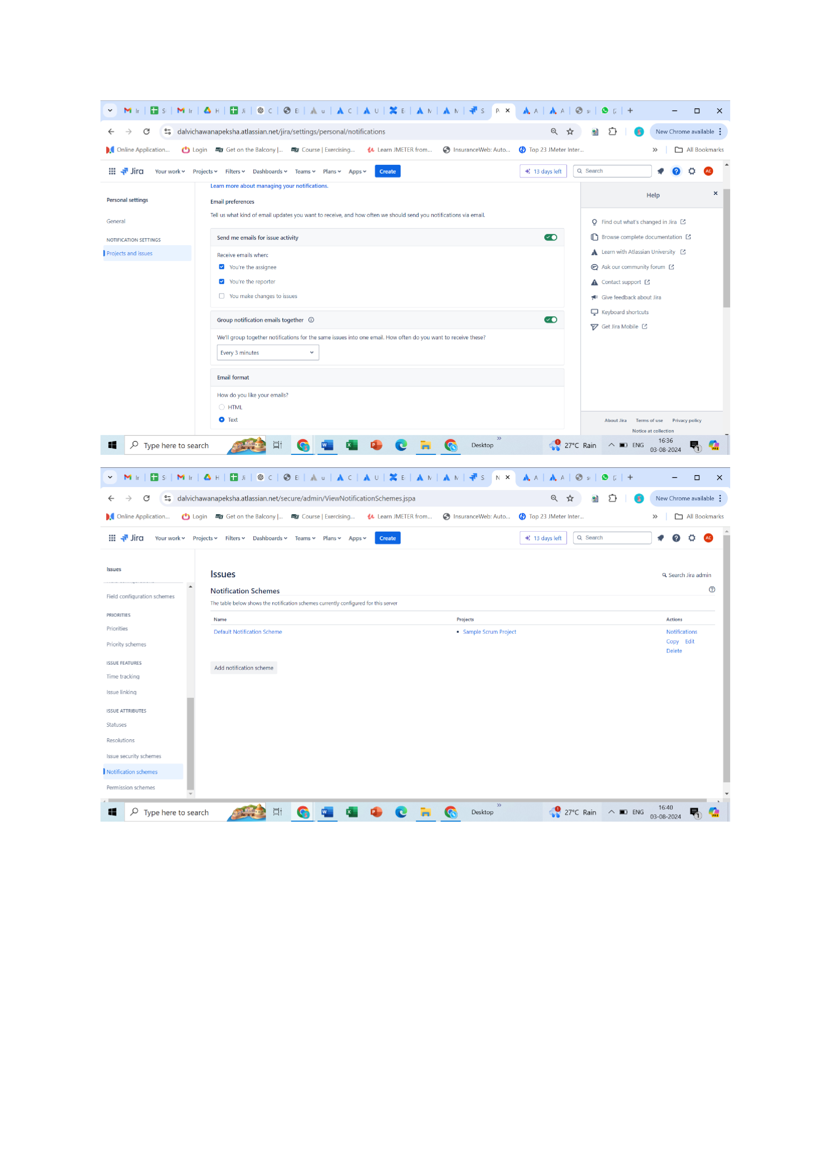The width and height of the screenshot is (831, 1175).
Task: Select Permission schemes in the Issues sidebar
Action: 131,787
